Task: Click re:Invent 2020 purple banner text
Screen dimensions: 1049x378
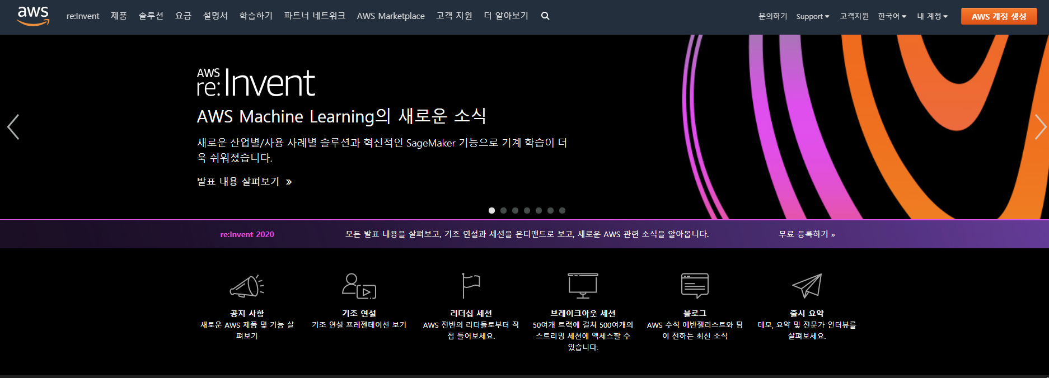Action: (x=247, y=234)
